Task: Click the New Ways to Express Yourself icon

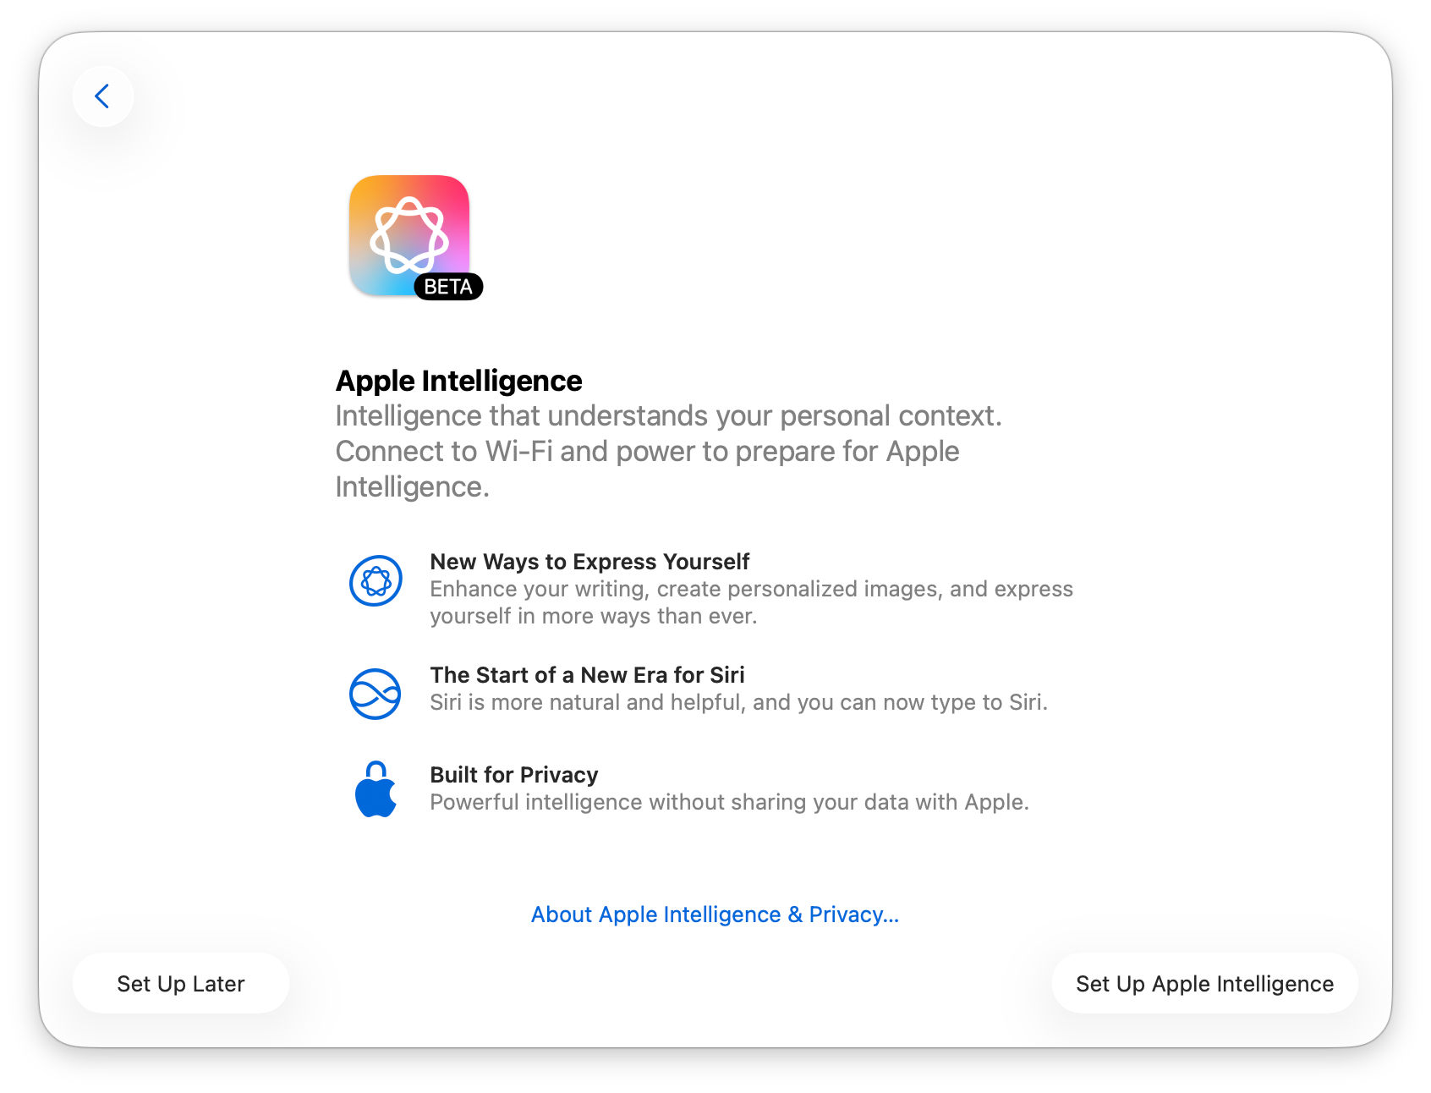Action: pos(376,580)
